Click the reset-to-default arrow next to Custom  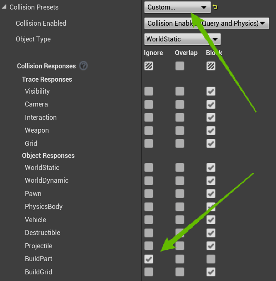point(215,7)
